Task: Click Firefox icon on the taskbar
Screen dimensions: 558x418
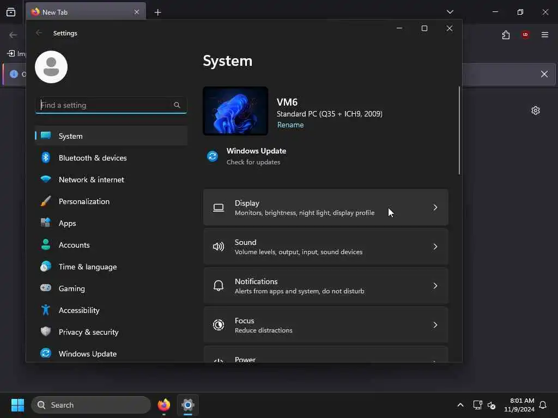Action: pos(163,405)
